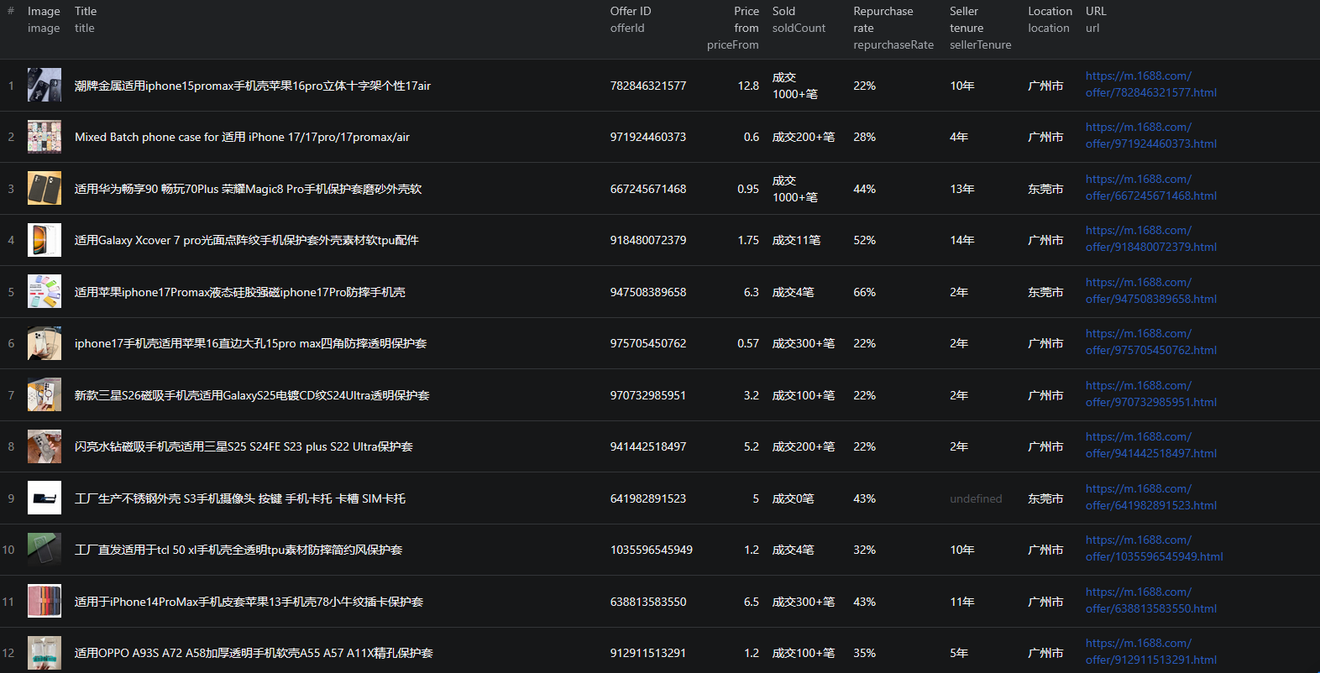Select the GalaxyS25 CD纹 title cell
Image resolution: width=1320 pixels, height=673 pixels.
coord(252,395)
